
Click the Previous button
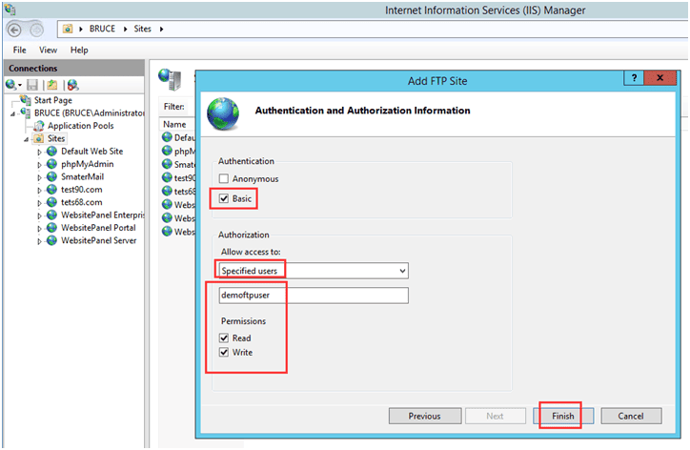(424, 416)
